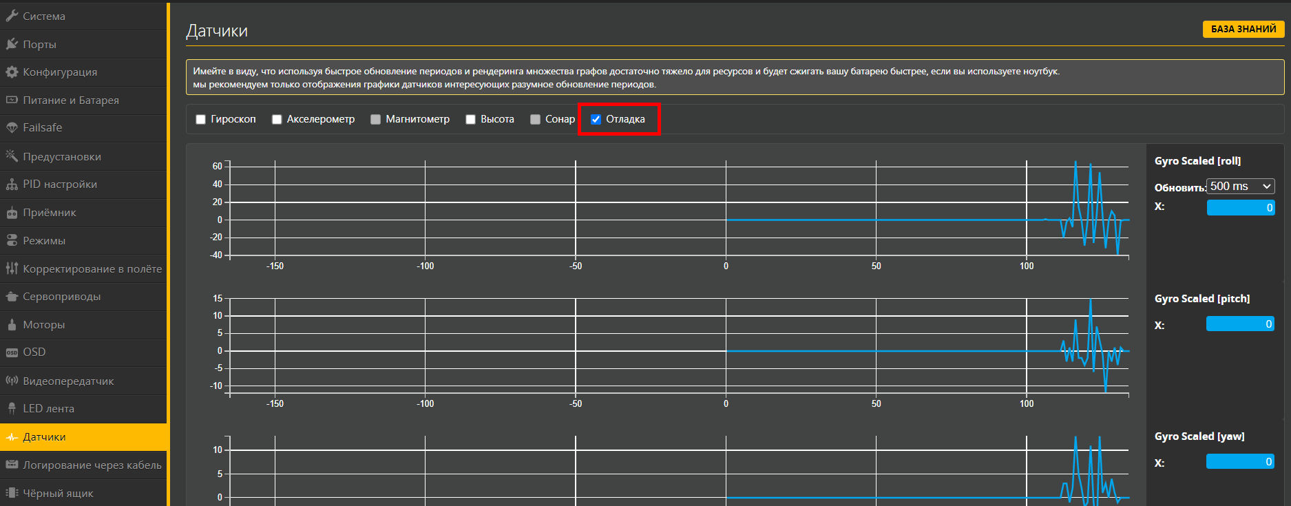Click the black box icon beside Чёрный ящик
Viewport: 1291px width, 506px height.
click(12, 493)
